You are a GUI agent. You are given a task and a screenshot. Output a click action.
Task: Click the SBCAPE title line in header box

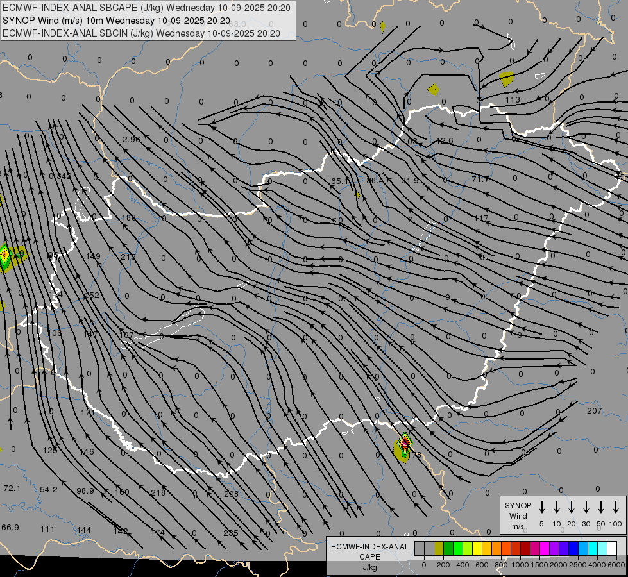pos(147,8)
